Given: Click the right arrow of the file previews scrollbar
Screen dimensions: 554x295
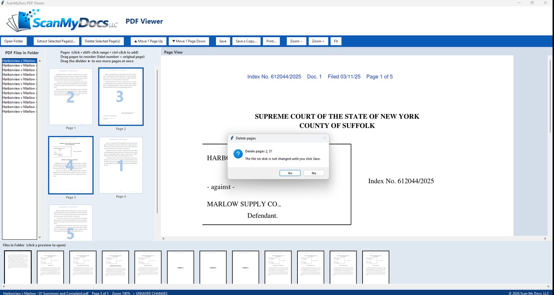Looking at the screenshot, I should point(548,286).
